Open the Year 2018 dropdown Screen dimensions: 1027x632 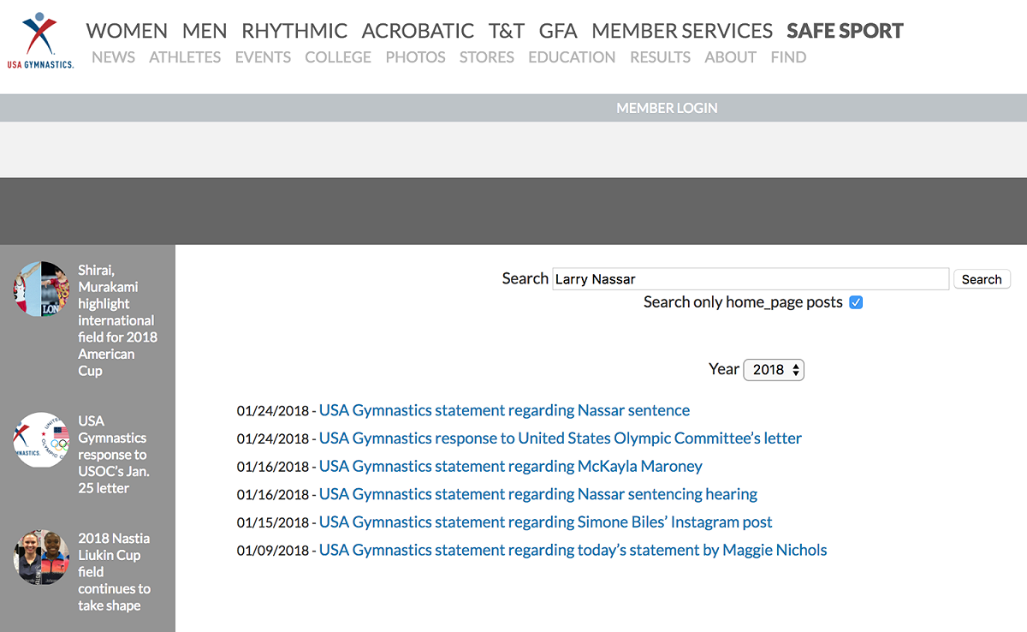[x=774, y=370]
